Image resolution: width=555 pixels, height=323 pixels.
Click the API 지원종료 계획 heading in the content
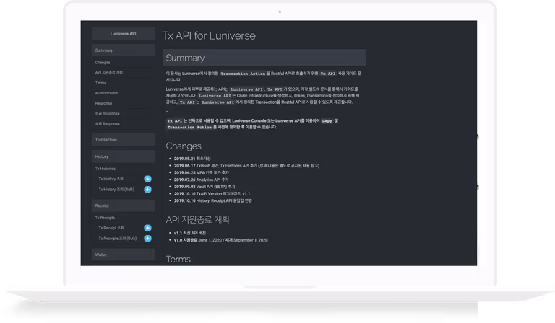click(x=197, y=220)
